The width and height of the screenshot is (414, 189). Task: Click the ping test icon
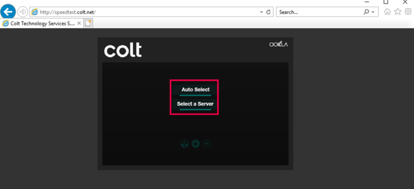pyautogui.click(x=184, y=144)
